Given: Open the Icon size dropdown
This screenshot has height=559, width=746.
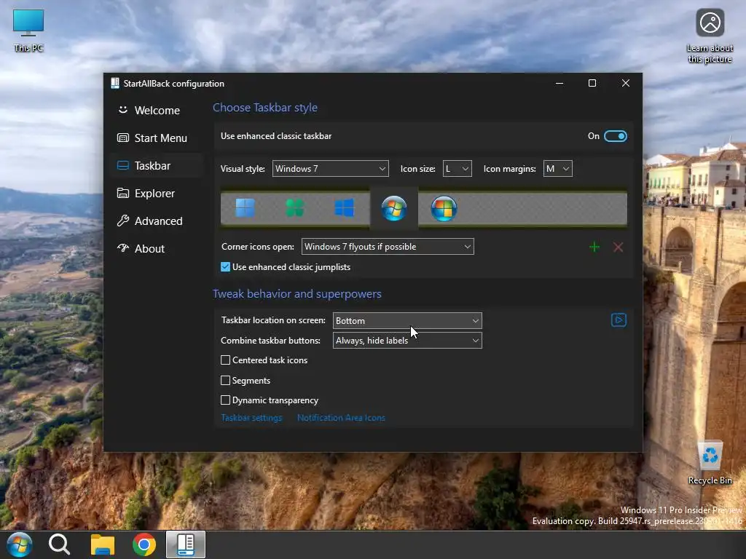Looking at the screenshot, I should pos(458,169).
